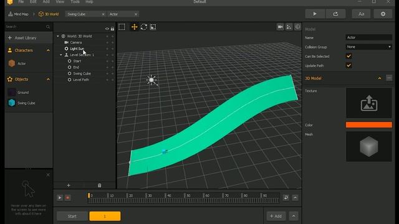
Task: Collapse the timeline panel chevron
Action: coord(295,197)
